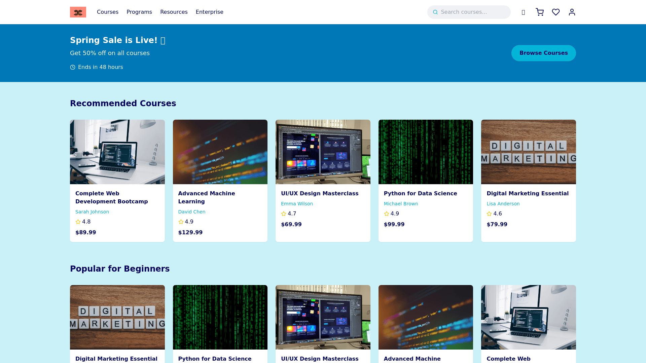Select the Enterprise nav item
Image resolution: width=646 pixels, height=363 pixels.
pos(210,12)
